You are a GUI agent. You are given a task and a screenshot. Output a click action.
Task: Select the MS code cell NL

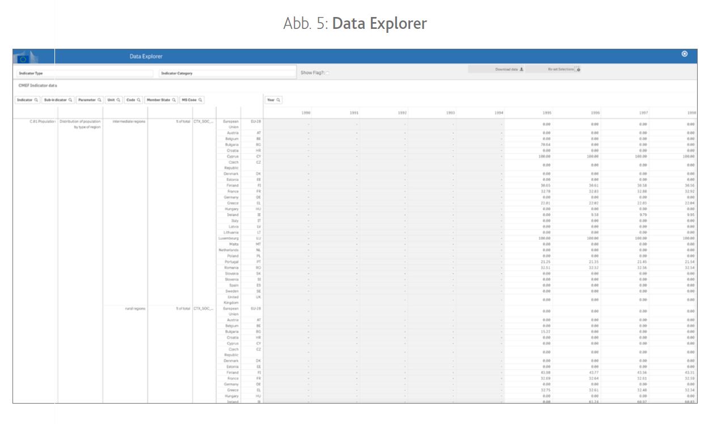pos(258,250)
